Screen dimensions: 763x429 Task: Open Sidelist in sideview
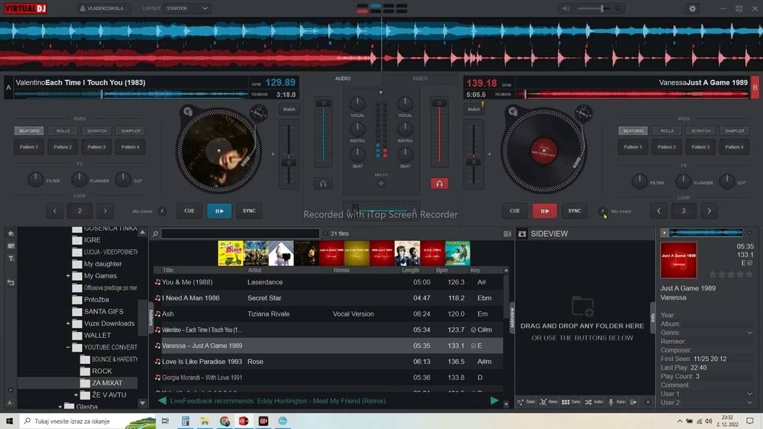526,402
